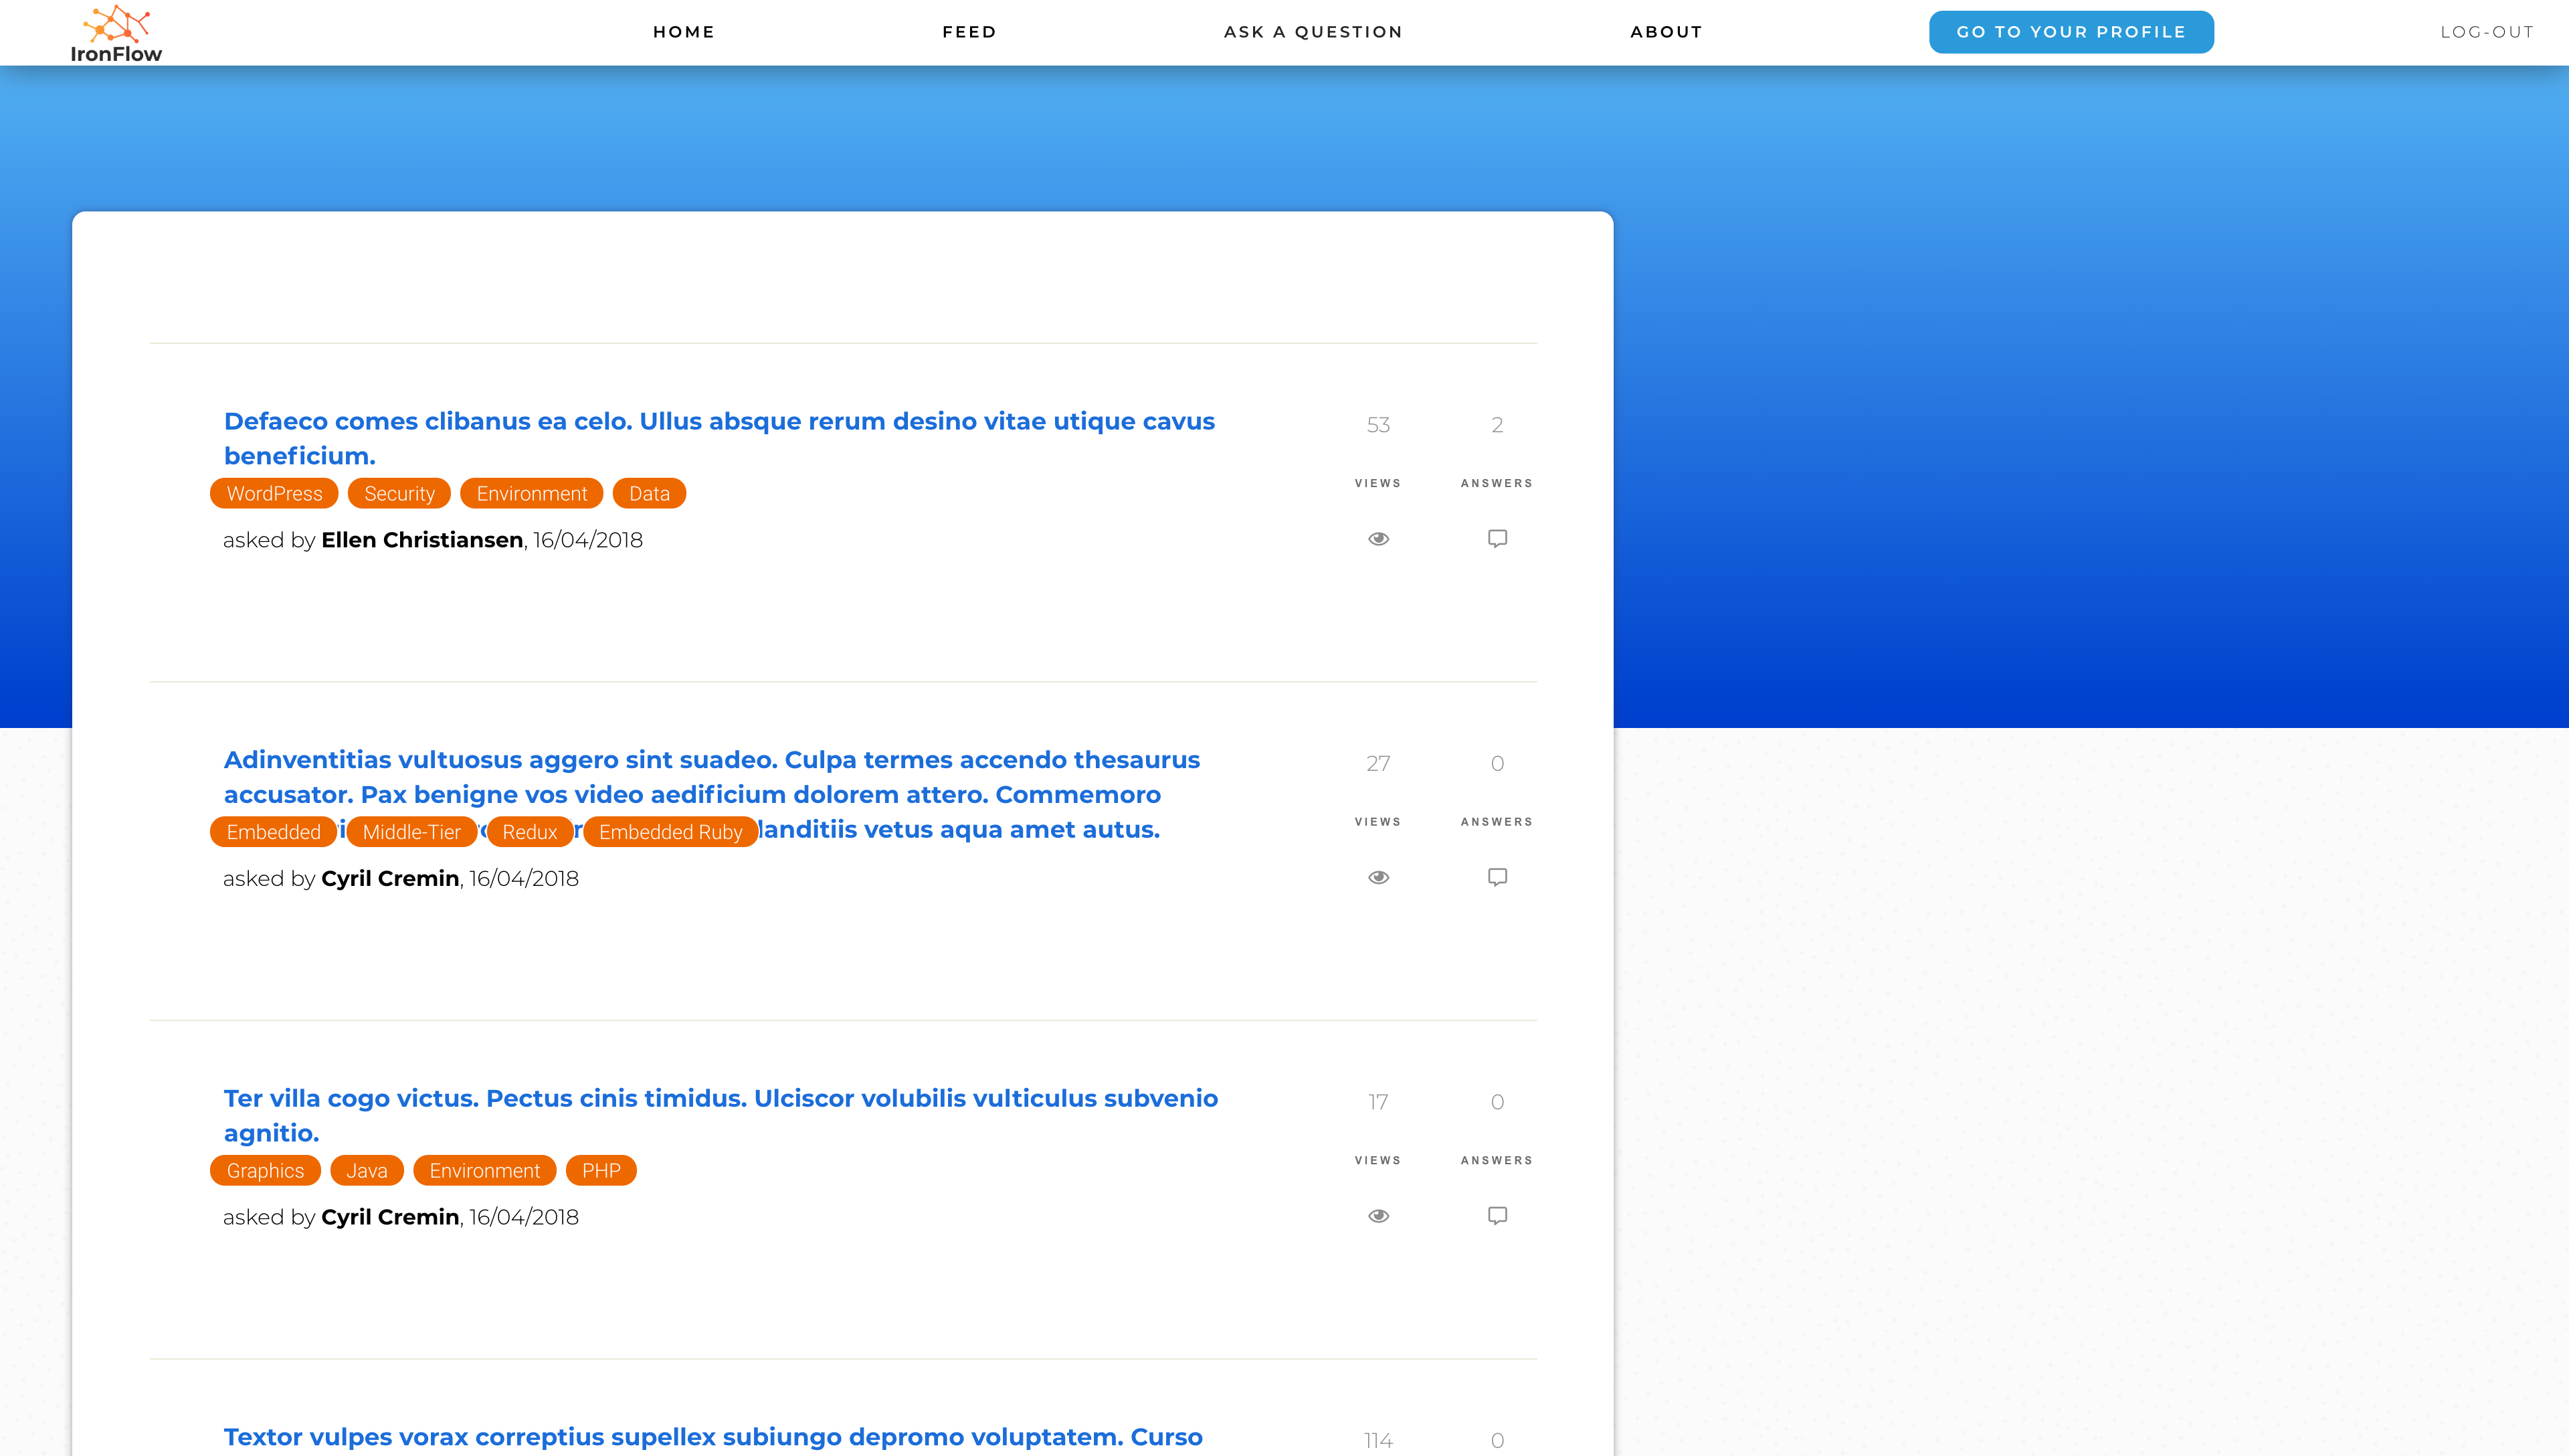
Task: Click the Embedded Ruby tag
Action: coord(670,832)
